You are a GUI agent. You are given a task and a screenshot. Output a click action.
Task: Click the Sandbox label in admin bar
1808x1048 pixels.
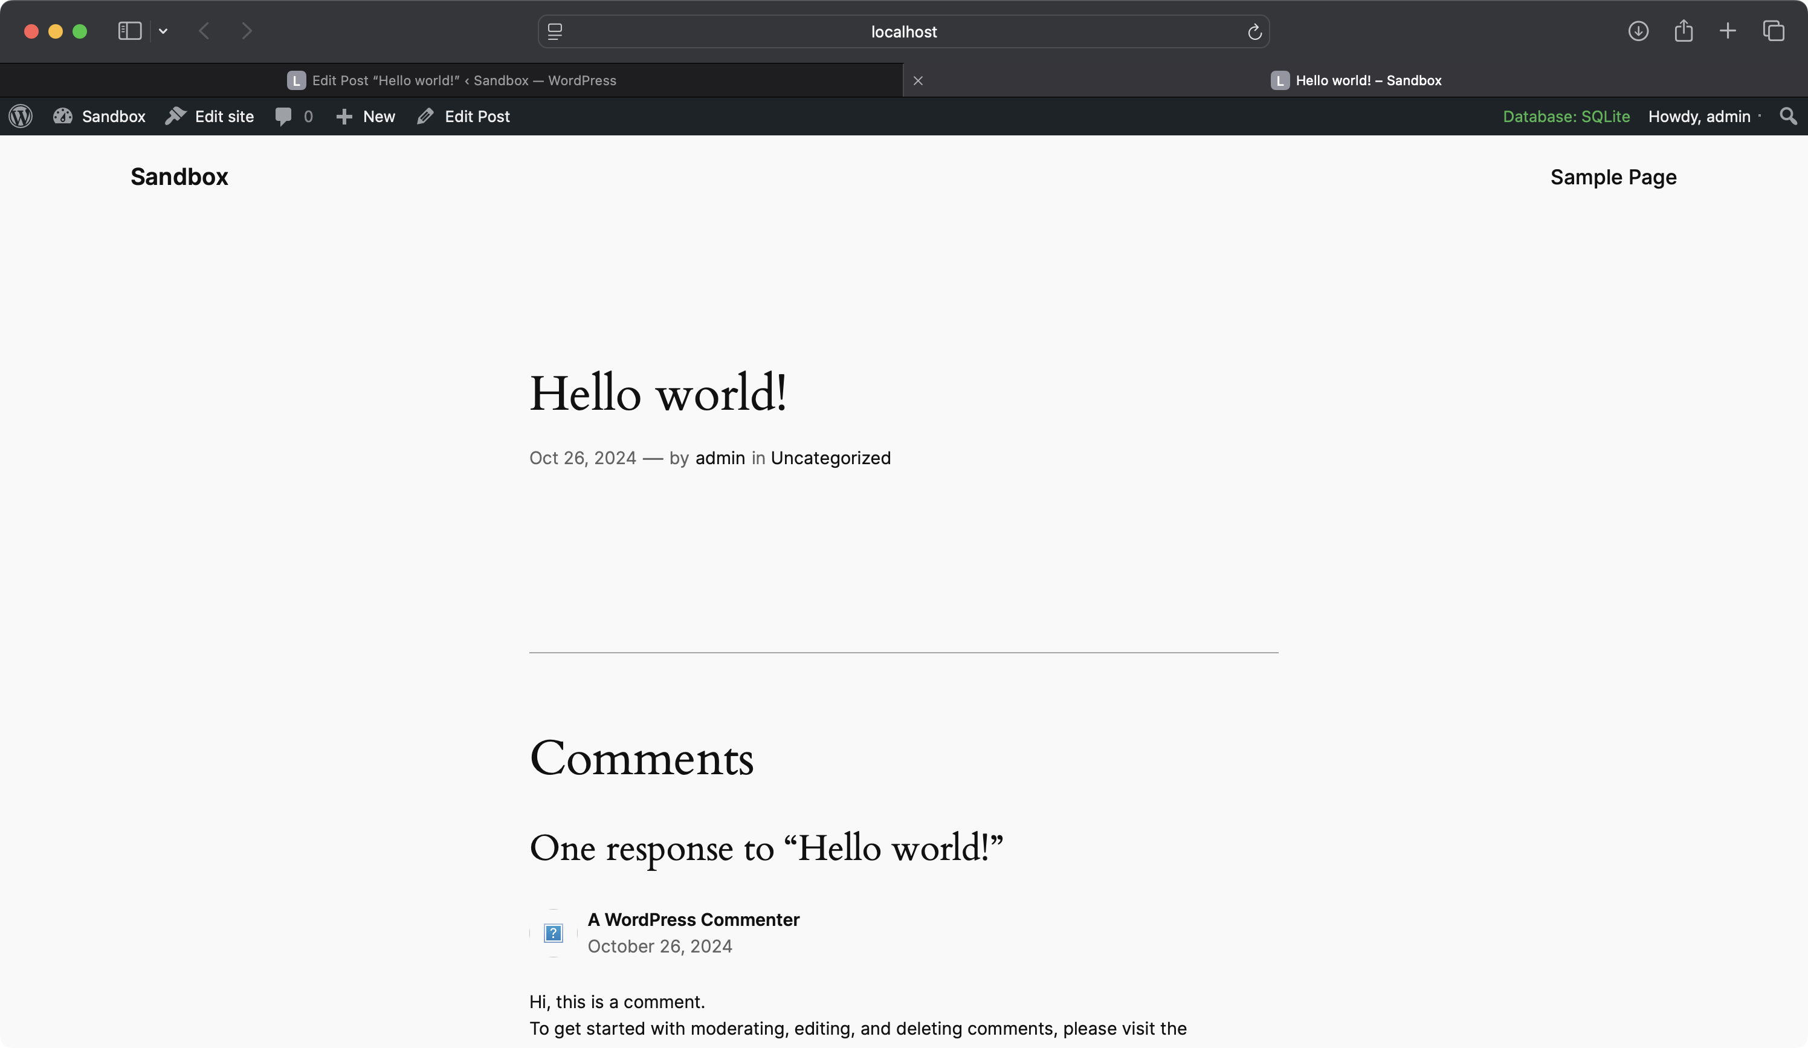coord(114,116)
